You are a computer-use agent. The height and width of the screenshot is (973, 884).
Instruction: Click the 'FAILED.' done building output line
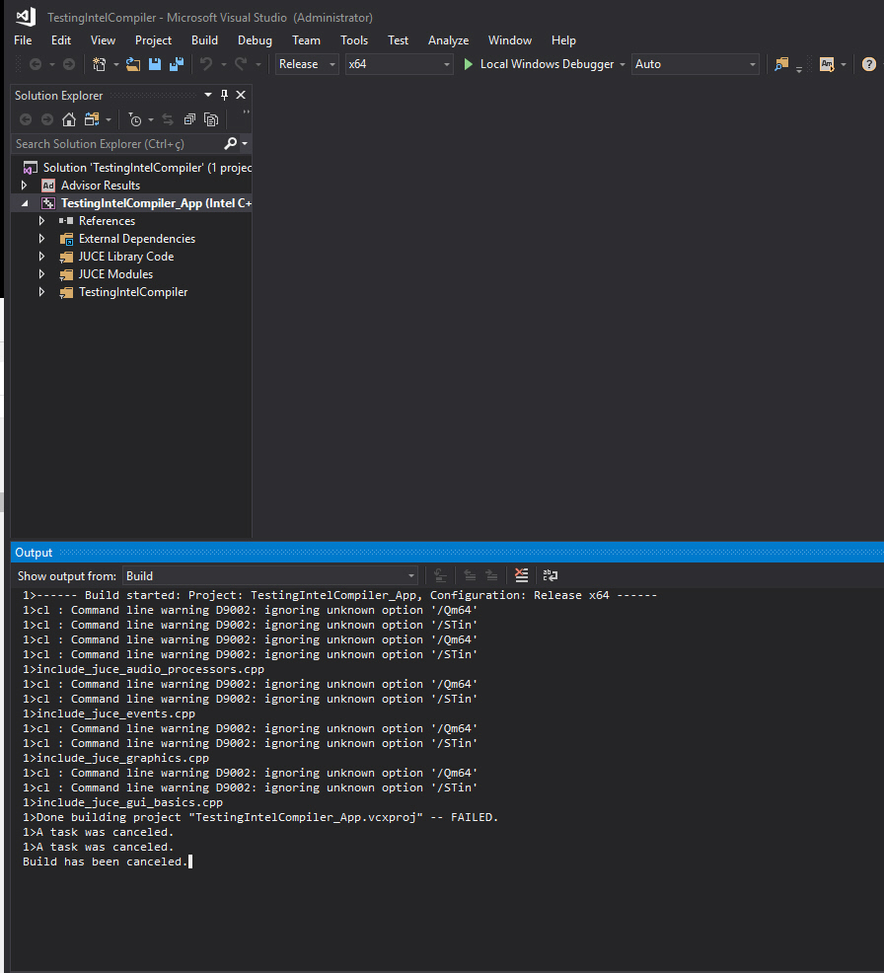[x=260, y=817]
